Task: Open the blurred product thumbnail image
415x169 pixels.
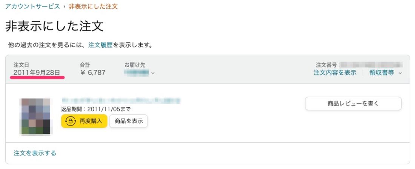Action: coord(36,116)
